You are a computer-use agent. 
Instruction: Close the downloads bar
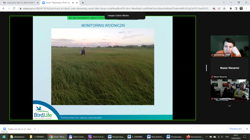coord(247,129)
